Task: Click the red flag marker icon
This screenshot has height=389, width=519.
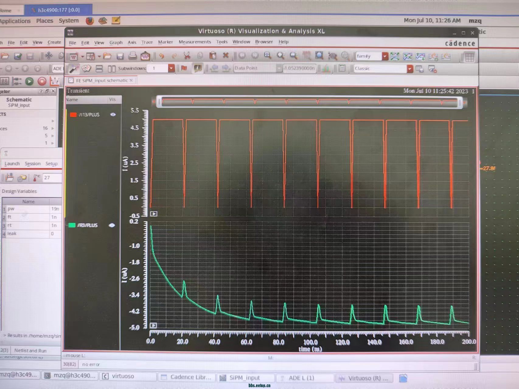Action: [x=184, y=68]
